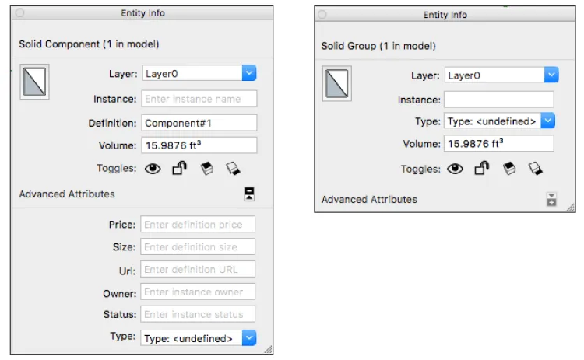Toggle receive shadows icon in Solid Group panel
584x360 pixels.
pyautogui.click(x=509, y=169)
